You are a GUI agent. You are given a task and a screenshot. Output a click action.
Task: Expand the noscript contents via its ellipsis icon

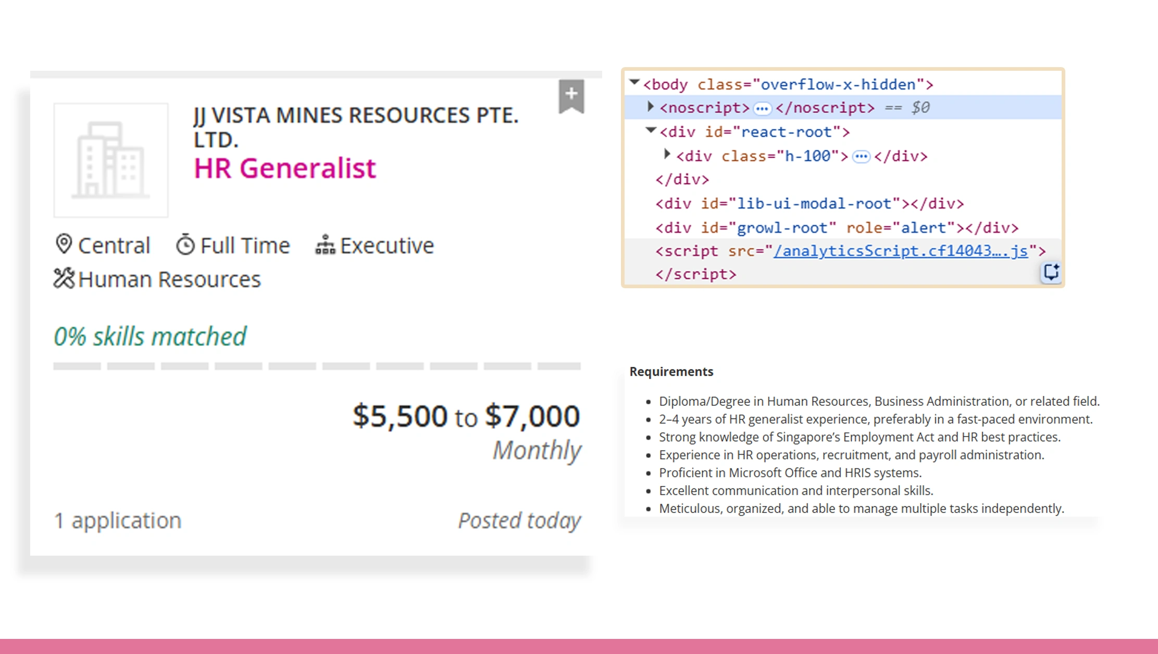tap(762, 108)
